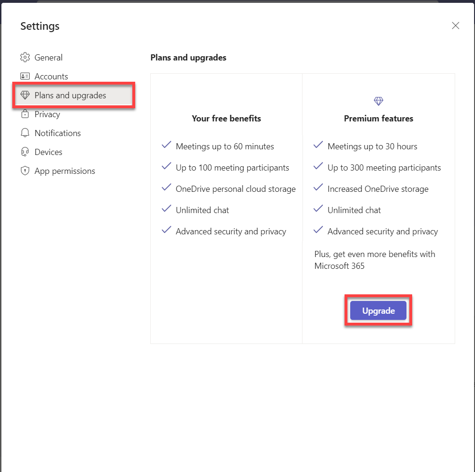Click the Meetings up to 30 hours checkmark
This screenshot has width=475, height=472.
pyautogui.click(x=318, y=145)
